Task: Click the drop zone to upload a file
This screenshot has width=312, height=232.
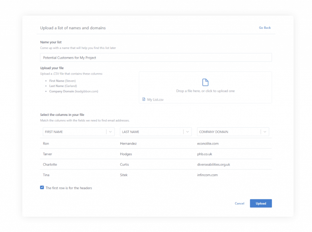Action: pyautogui.click(x=205, y=87)
